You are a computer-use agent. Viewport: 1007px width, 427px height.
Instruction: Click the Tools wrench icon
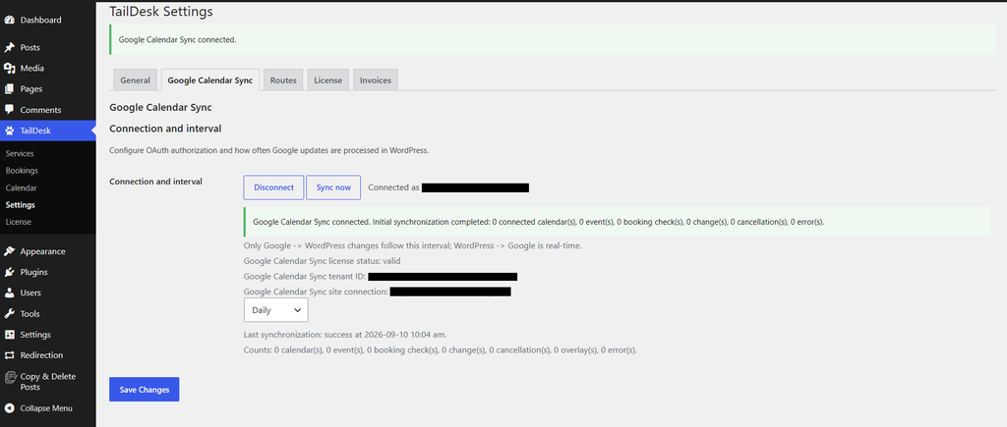[10, 313]
